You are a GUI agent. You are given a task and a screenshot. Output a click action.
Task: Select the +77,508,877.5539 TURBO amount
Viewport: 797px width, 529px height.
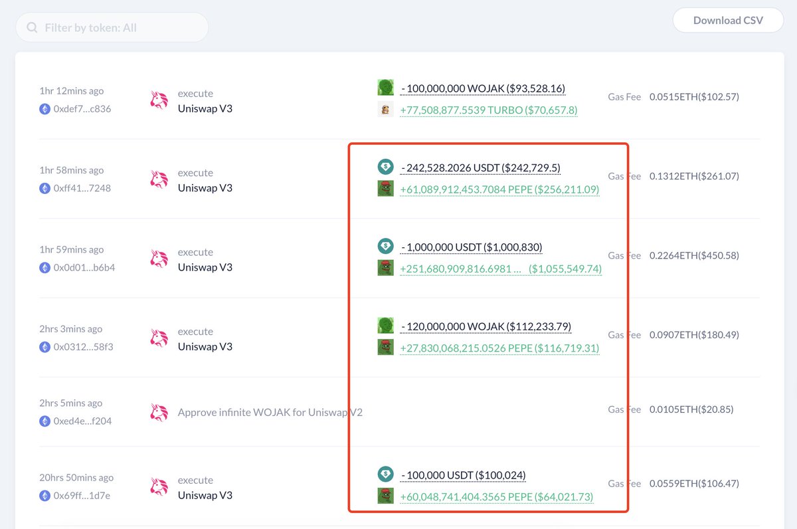(489, 110)
